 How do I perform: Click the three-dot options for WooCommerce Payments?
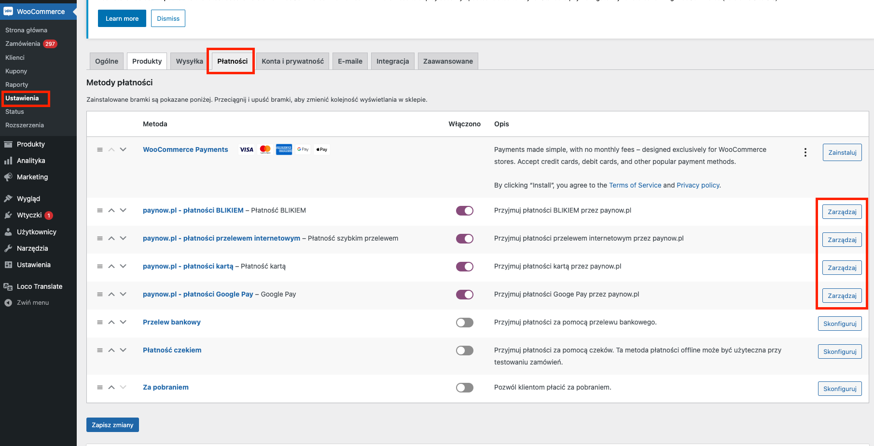point(805,152)
